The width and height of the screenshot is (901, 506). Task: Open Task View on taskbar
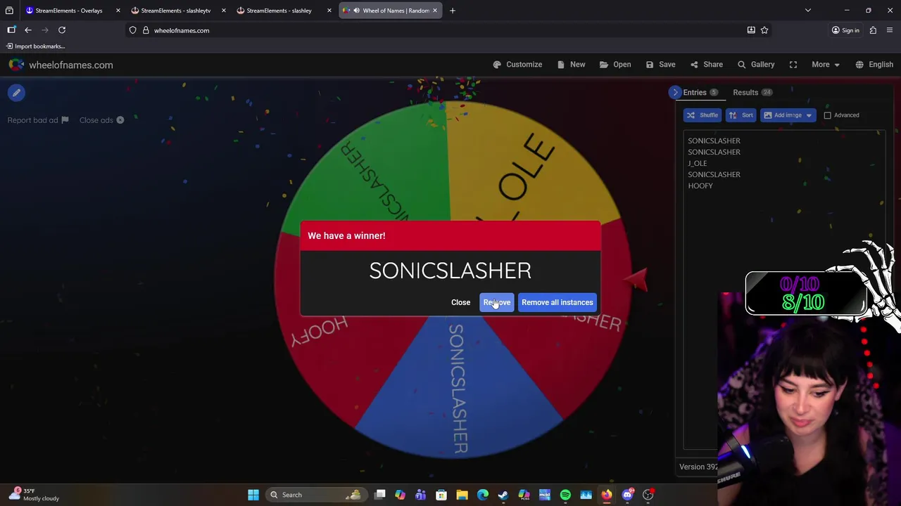click(380, 495)
